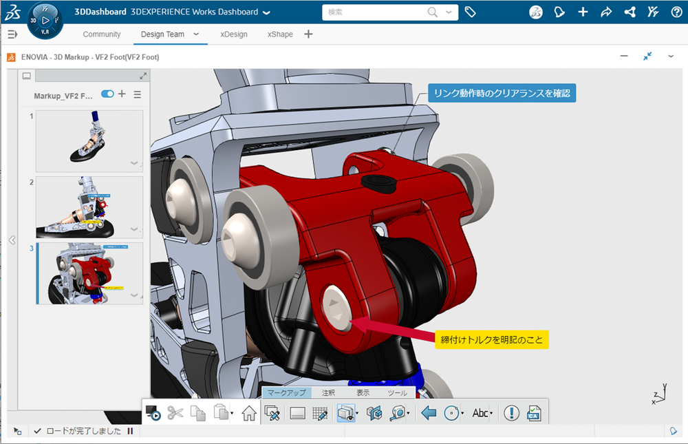Select the リンク動作時のクリアランスを確認 annotation
Viewport: 688px width, 444px height.
coord(502,93)
